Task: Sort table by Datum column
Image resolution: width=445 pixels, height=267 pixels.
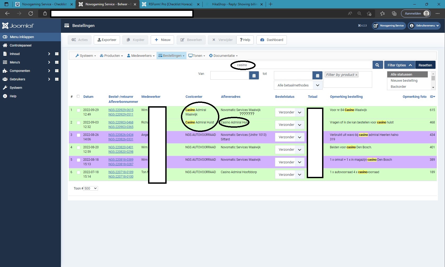Action: click(88, 97)
